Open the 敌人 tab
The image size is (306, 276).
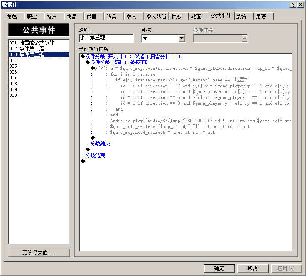133,16
